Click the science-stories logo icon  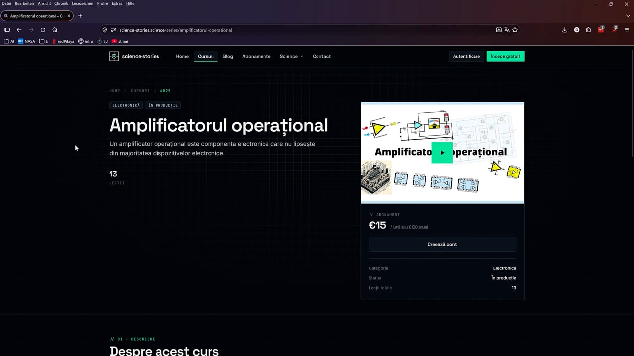click(114, 56)
